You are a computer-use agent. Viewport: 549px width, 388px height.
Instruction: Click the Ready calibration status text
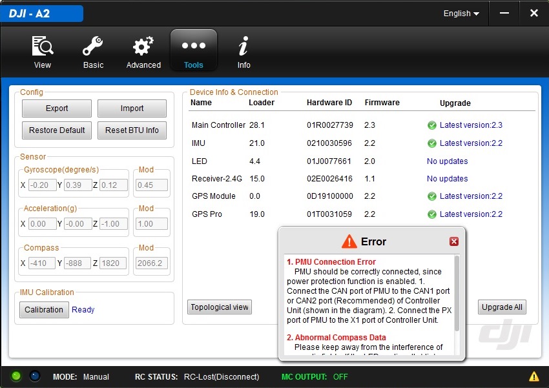[83, 310]
